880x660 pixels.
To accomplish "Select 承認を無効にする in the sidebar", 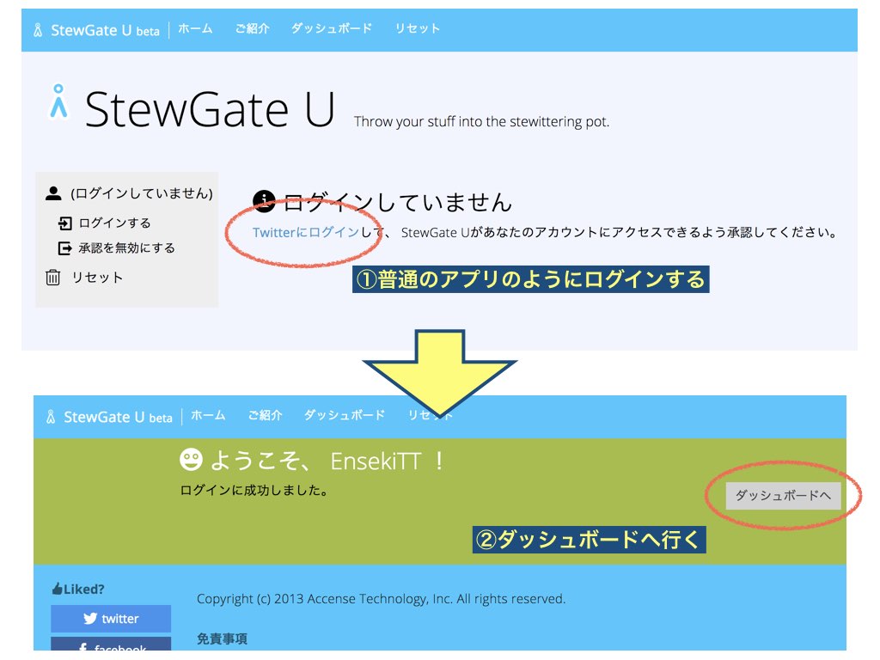I will tap(127, 248).
